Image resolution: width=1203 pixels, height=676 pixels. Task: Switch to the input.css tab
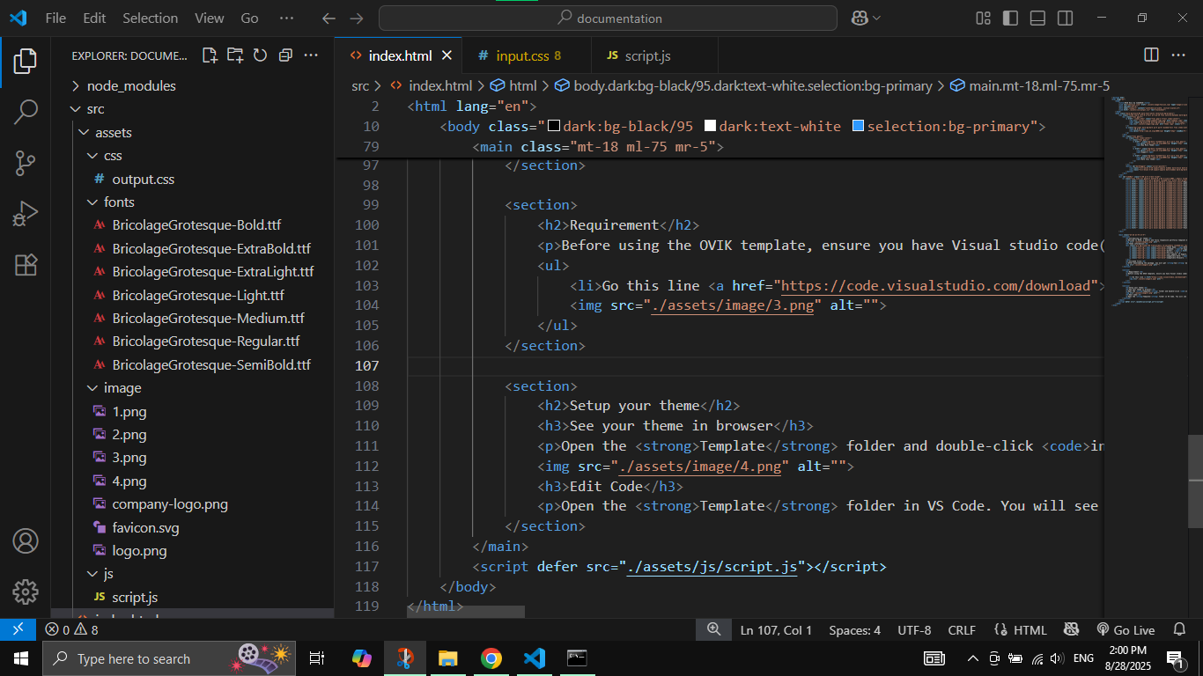(x=521, y=55)
